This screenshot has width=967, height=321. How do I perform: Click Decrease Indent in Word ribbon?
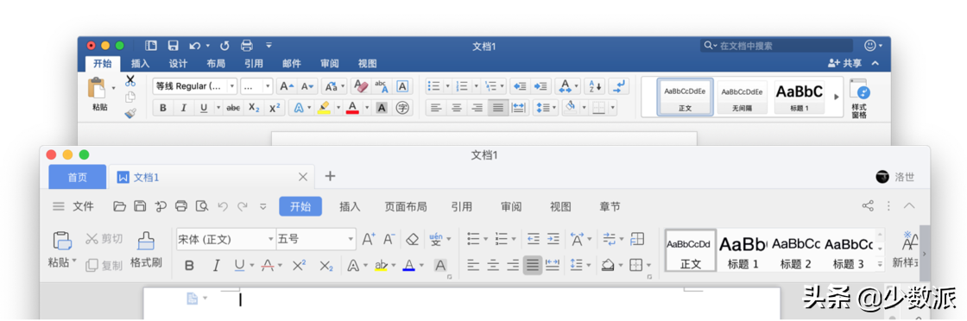[520, 86]
